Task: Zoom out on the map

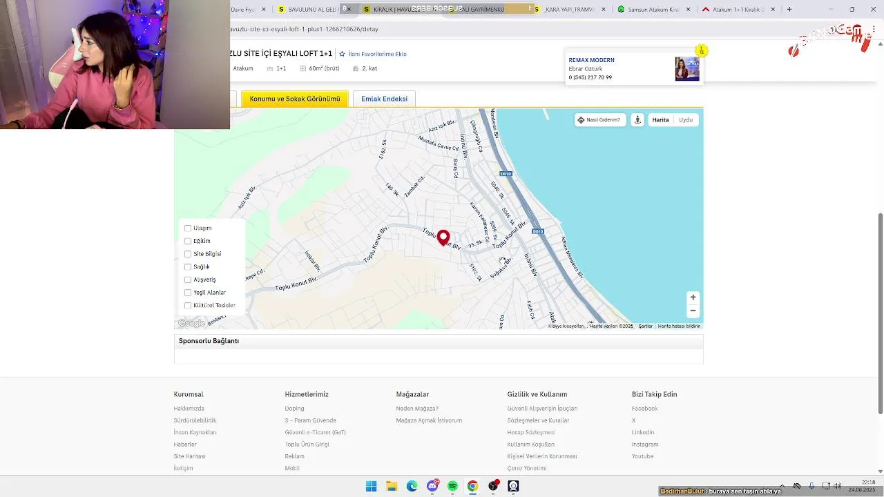Action: pyautogui.click(x=693, y=311)
